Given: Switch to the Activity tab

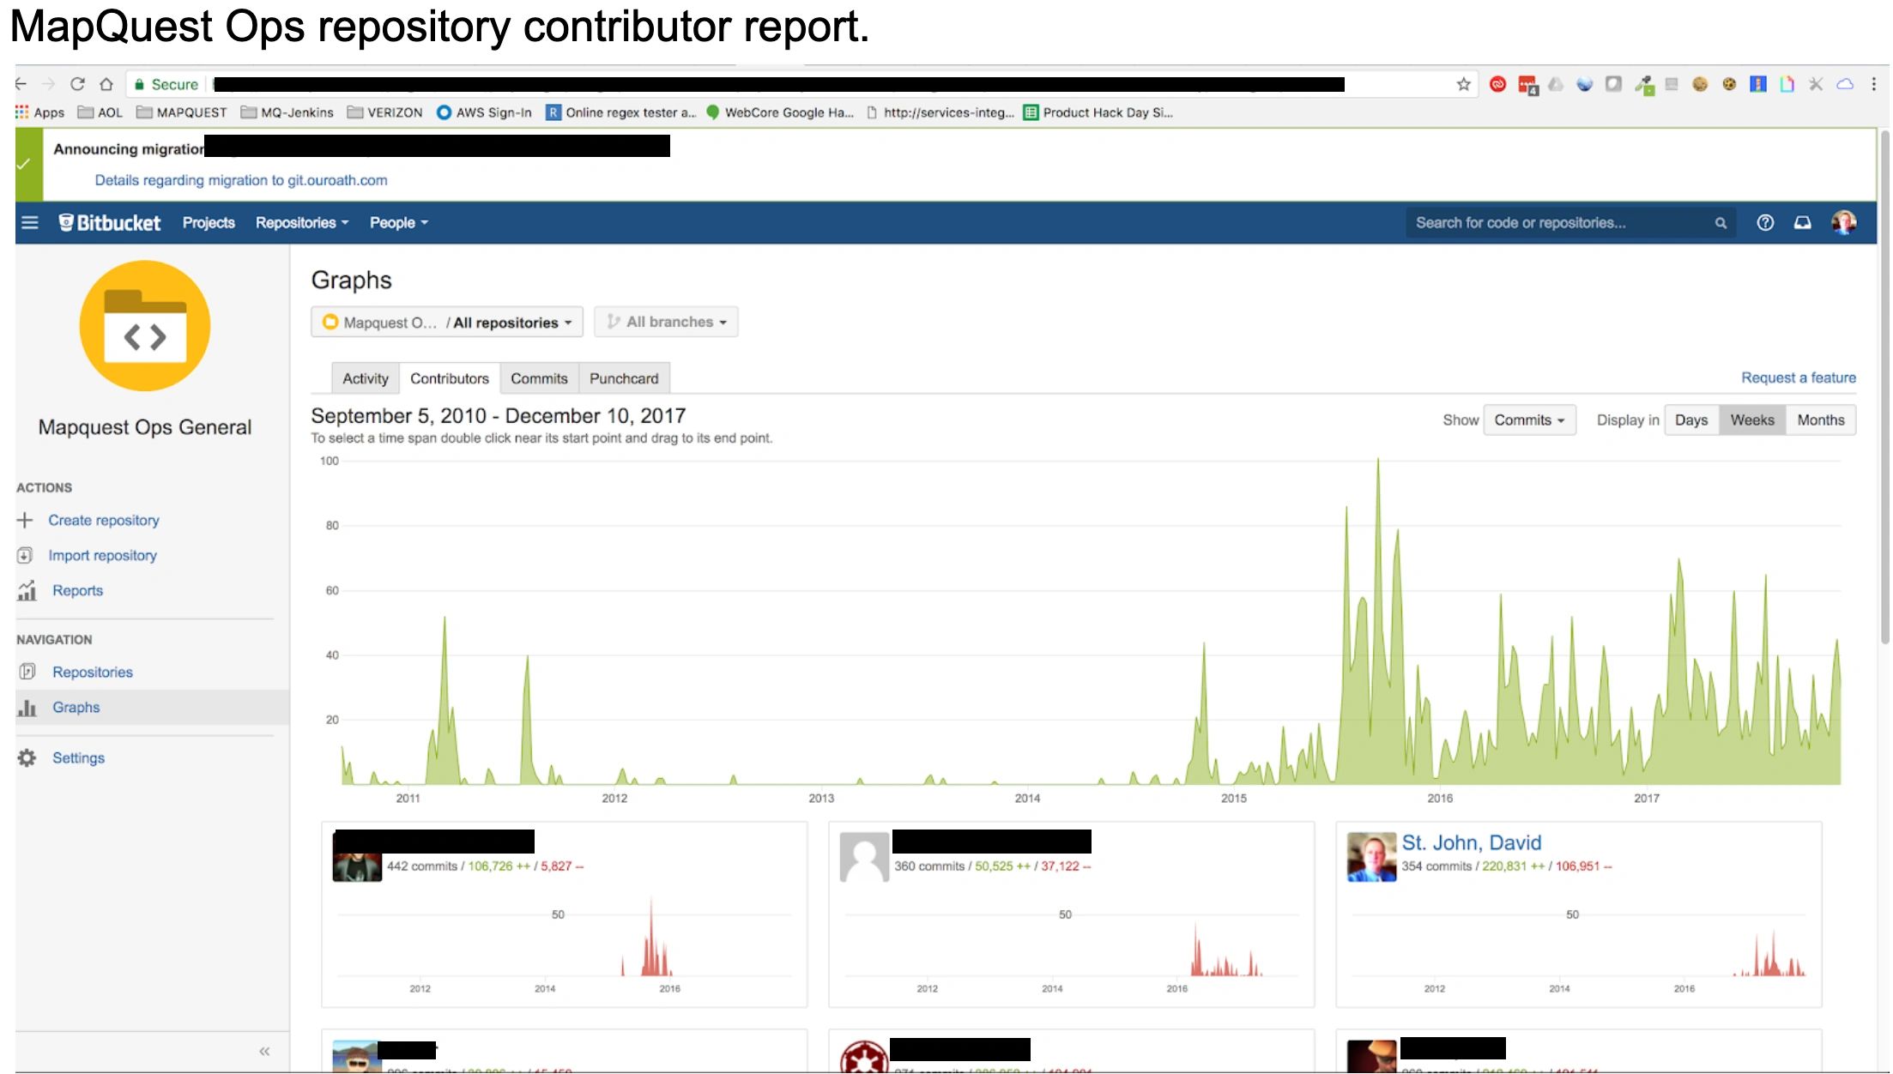Looking at the screenshot, I should tap(366, 378).
